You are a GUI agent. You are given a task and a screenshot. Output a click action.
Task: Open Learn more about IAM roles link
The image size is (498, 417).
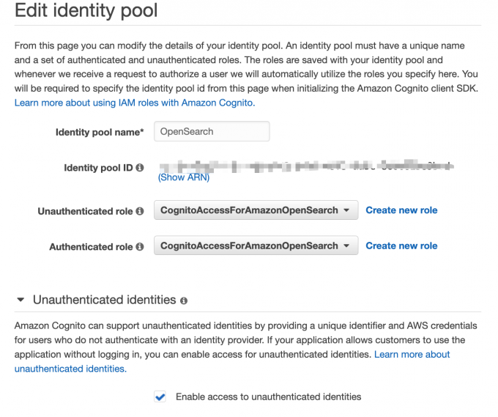click(x=135, y=103)
